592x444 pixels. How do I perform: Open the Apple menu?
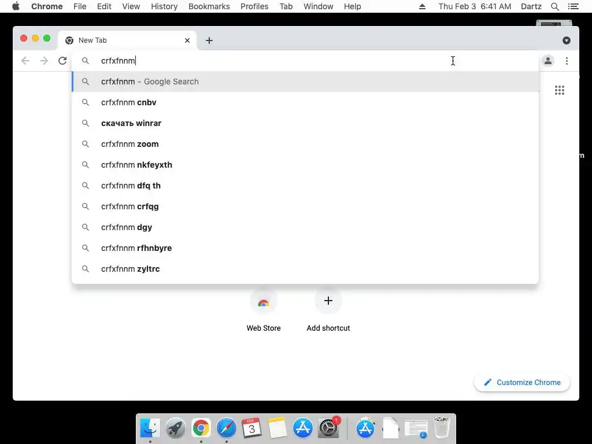(16, 6)
